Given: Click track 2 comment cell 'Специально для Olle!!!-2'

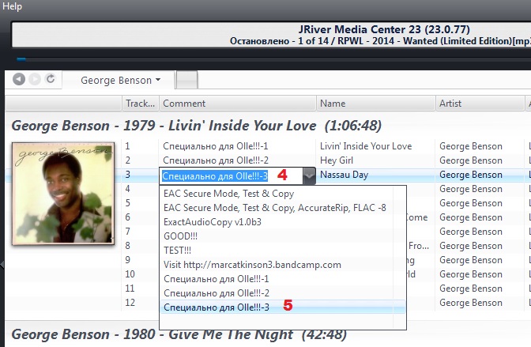Looking at the screenshot, I should (x=216, y=160).
